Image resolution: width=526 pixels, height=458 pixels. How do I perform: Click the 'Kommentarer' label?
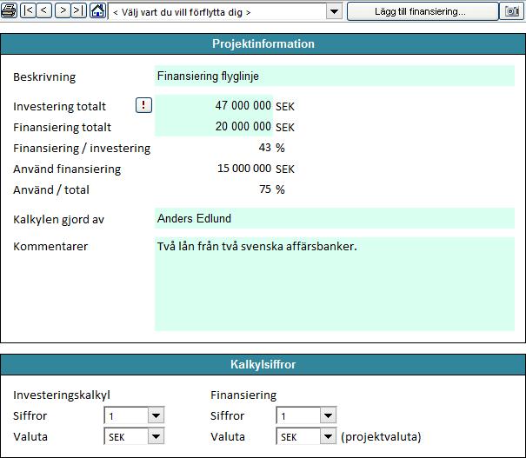pyautogui.click(x=50, y=247)
